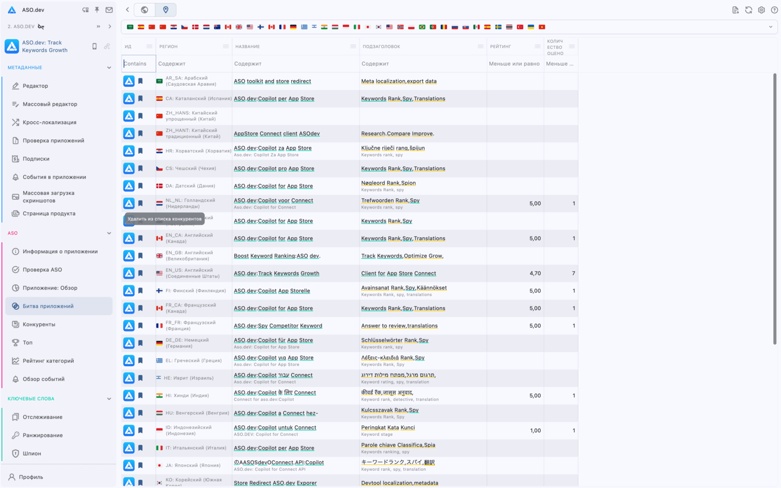Click the pin icon in sidebar header

[97, 10]
